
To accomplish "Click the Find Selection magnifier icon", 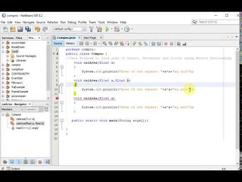I will pyautogui.click(x=104, y=43).
